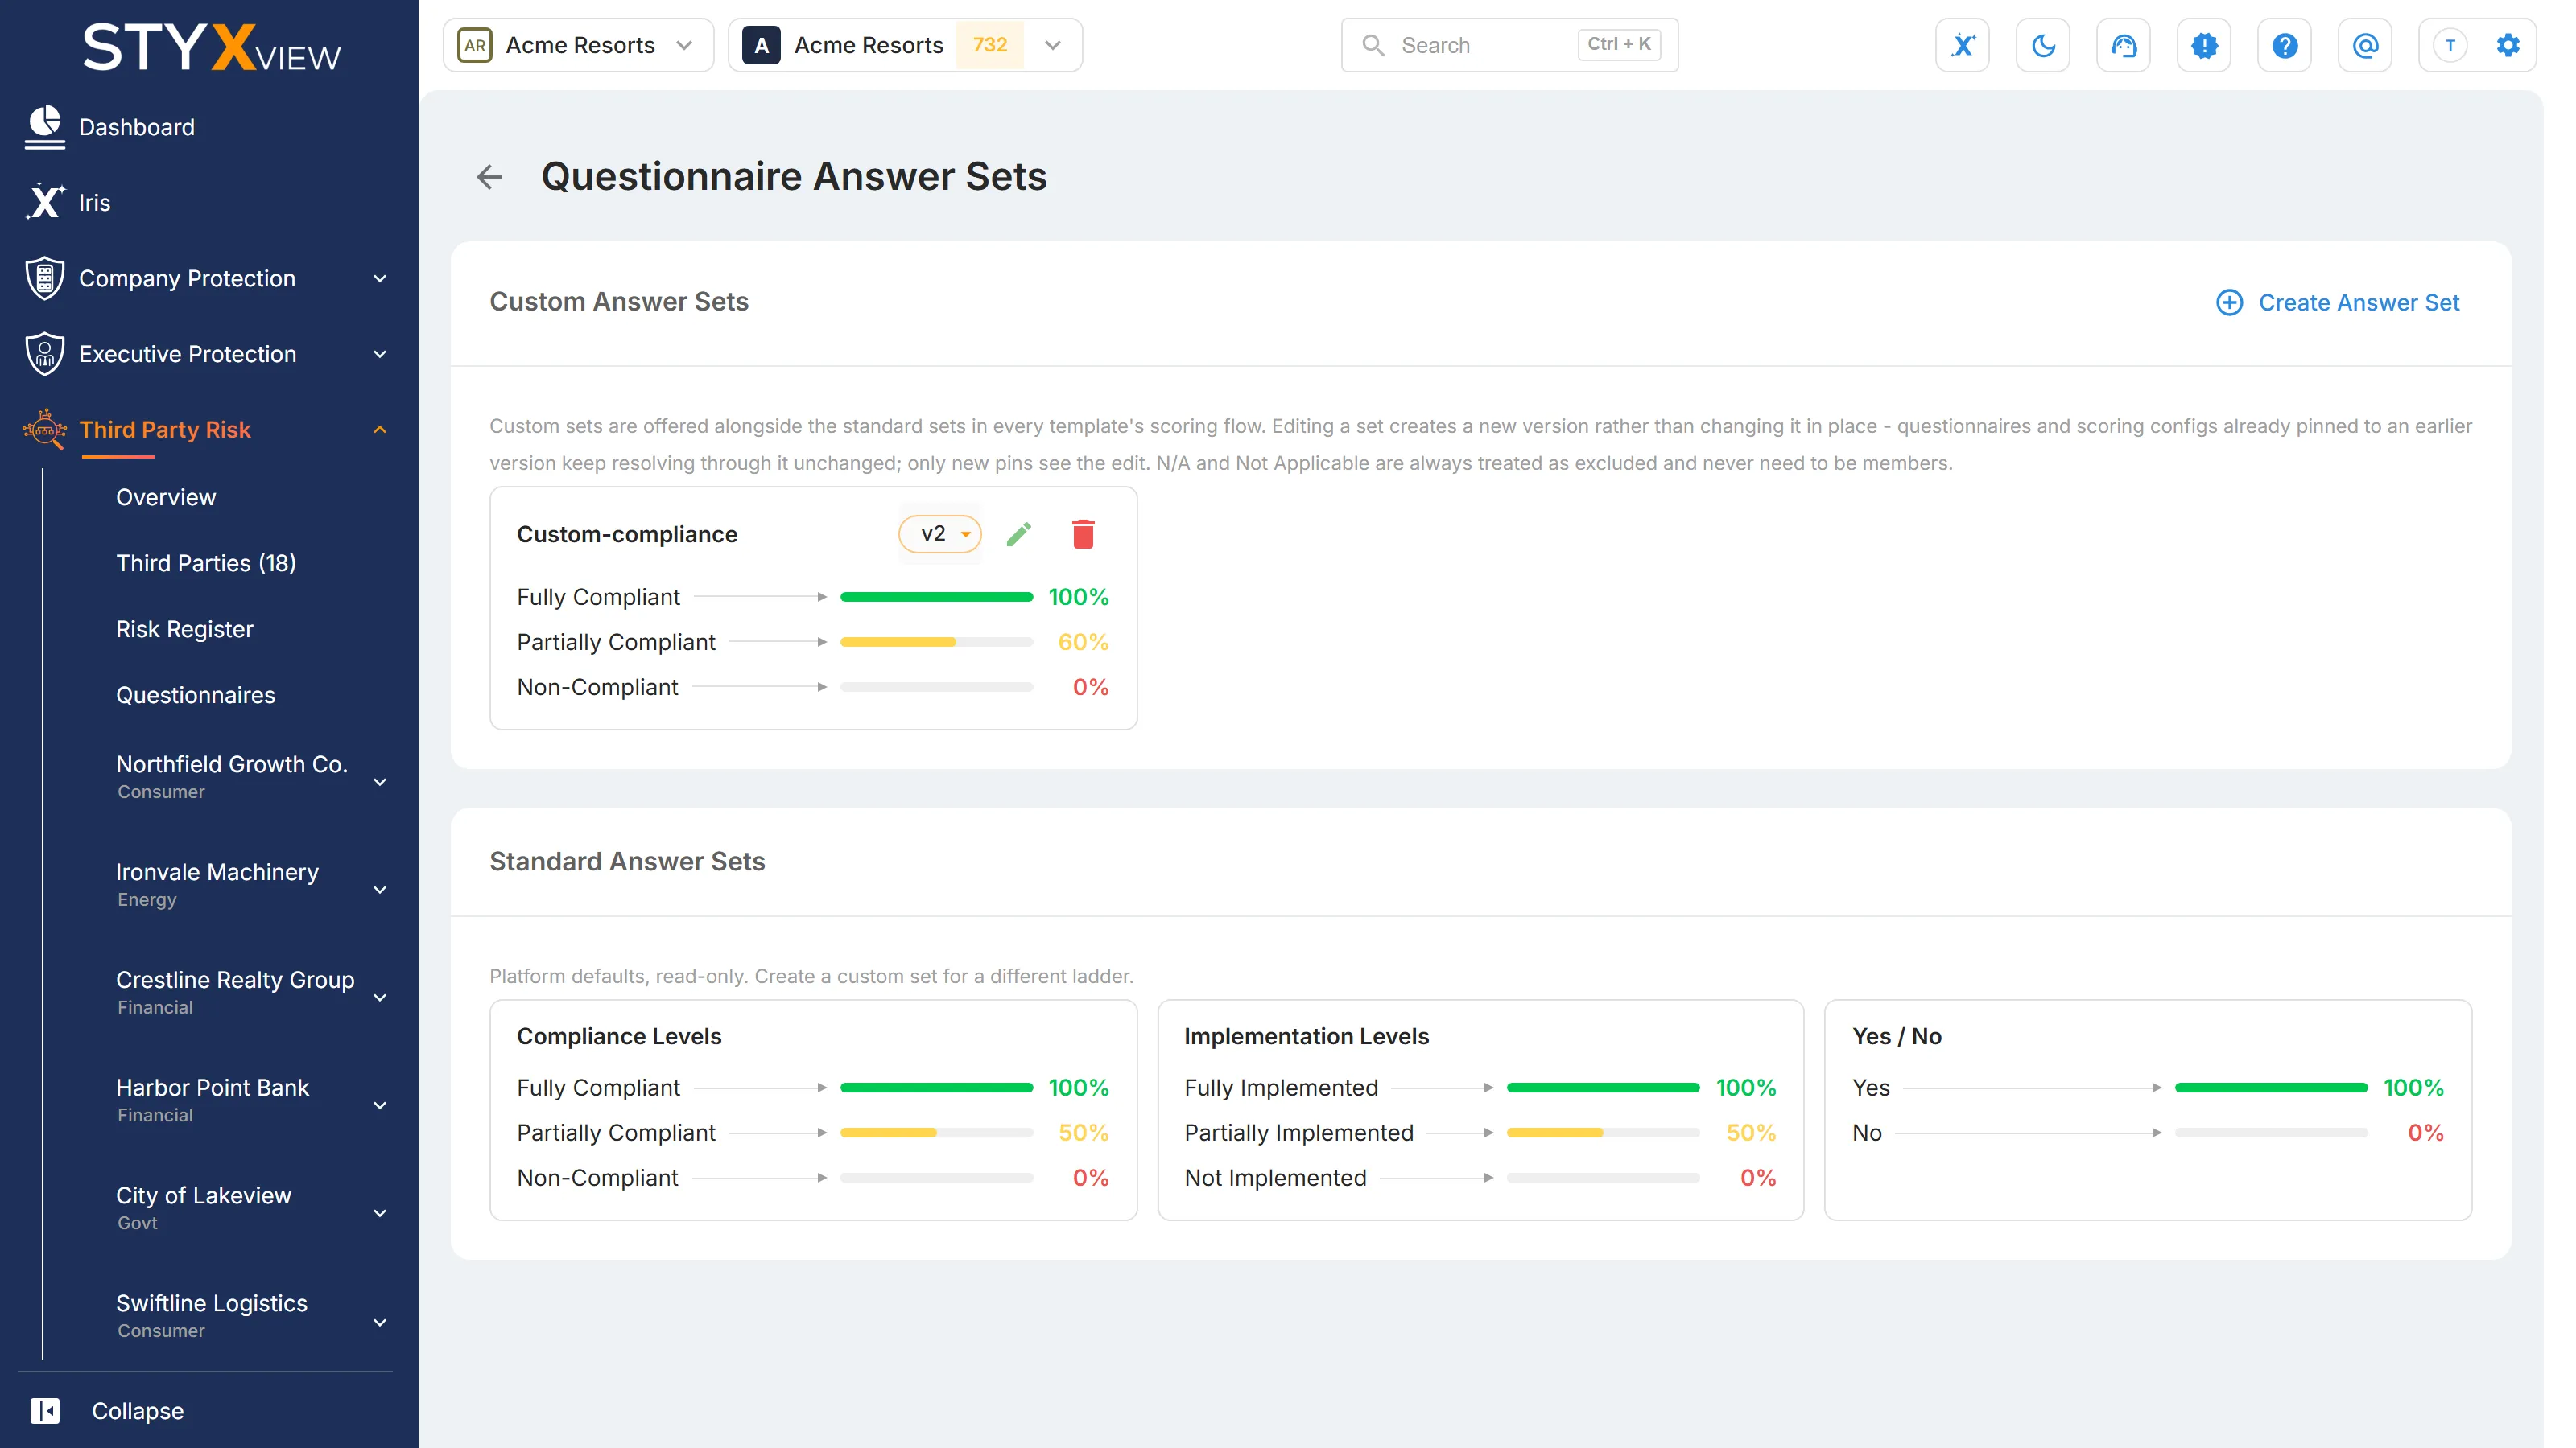Click the Iris X icon in sidebar
This screenshot has width=2576, height=1448.
(44, 202)
